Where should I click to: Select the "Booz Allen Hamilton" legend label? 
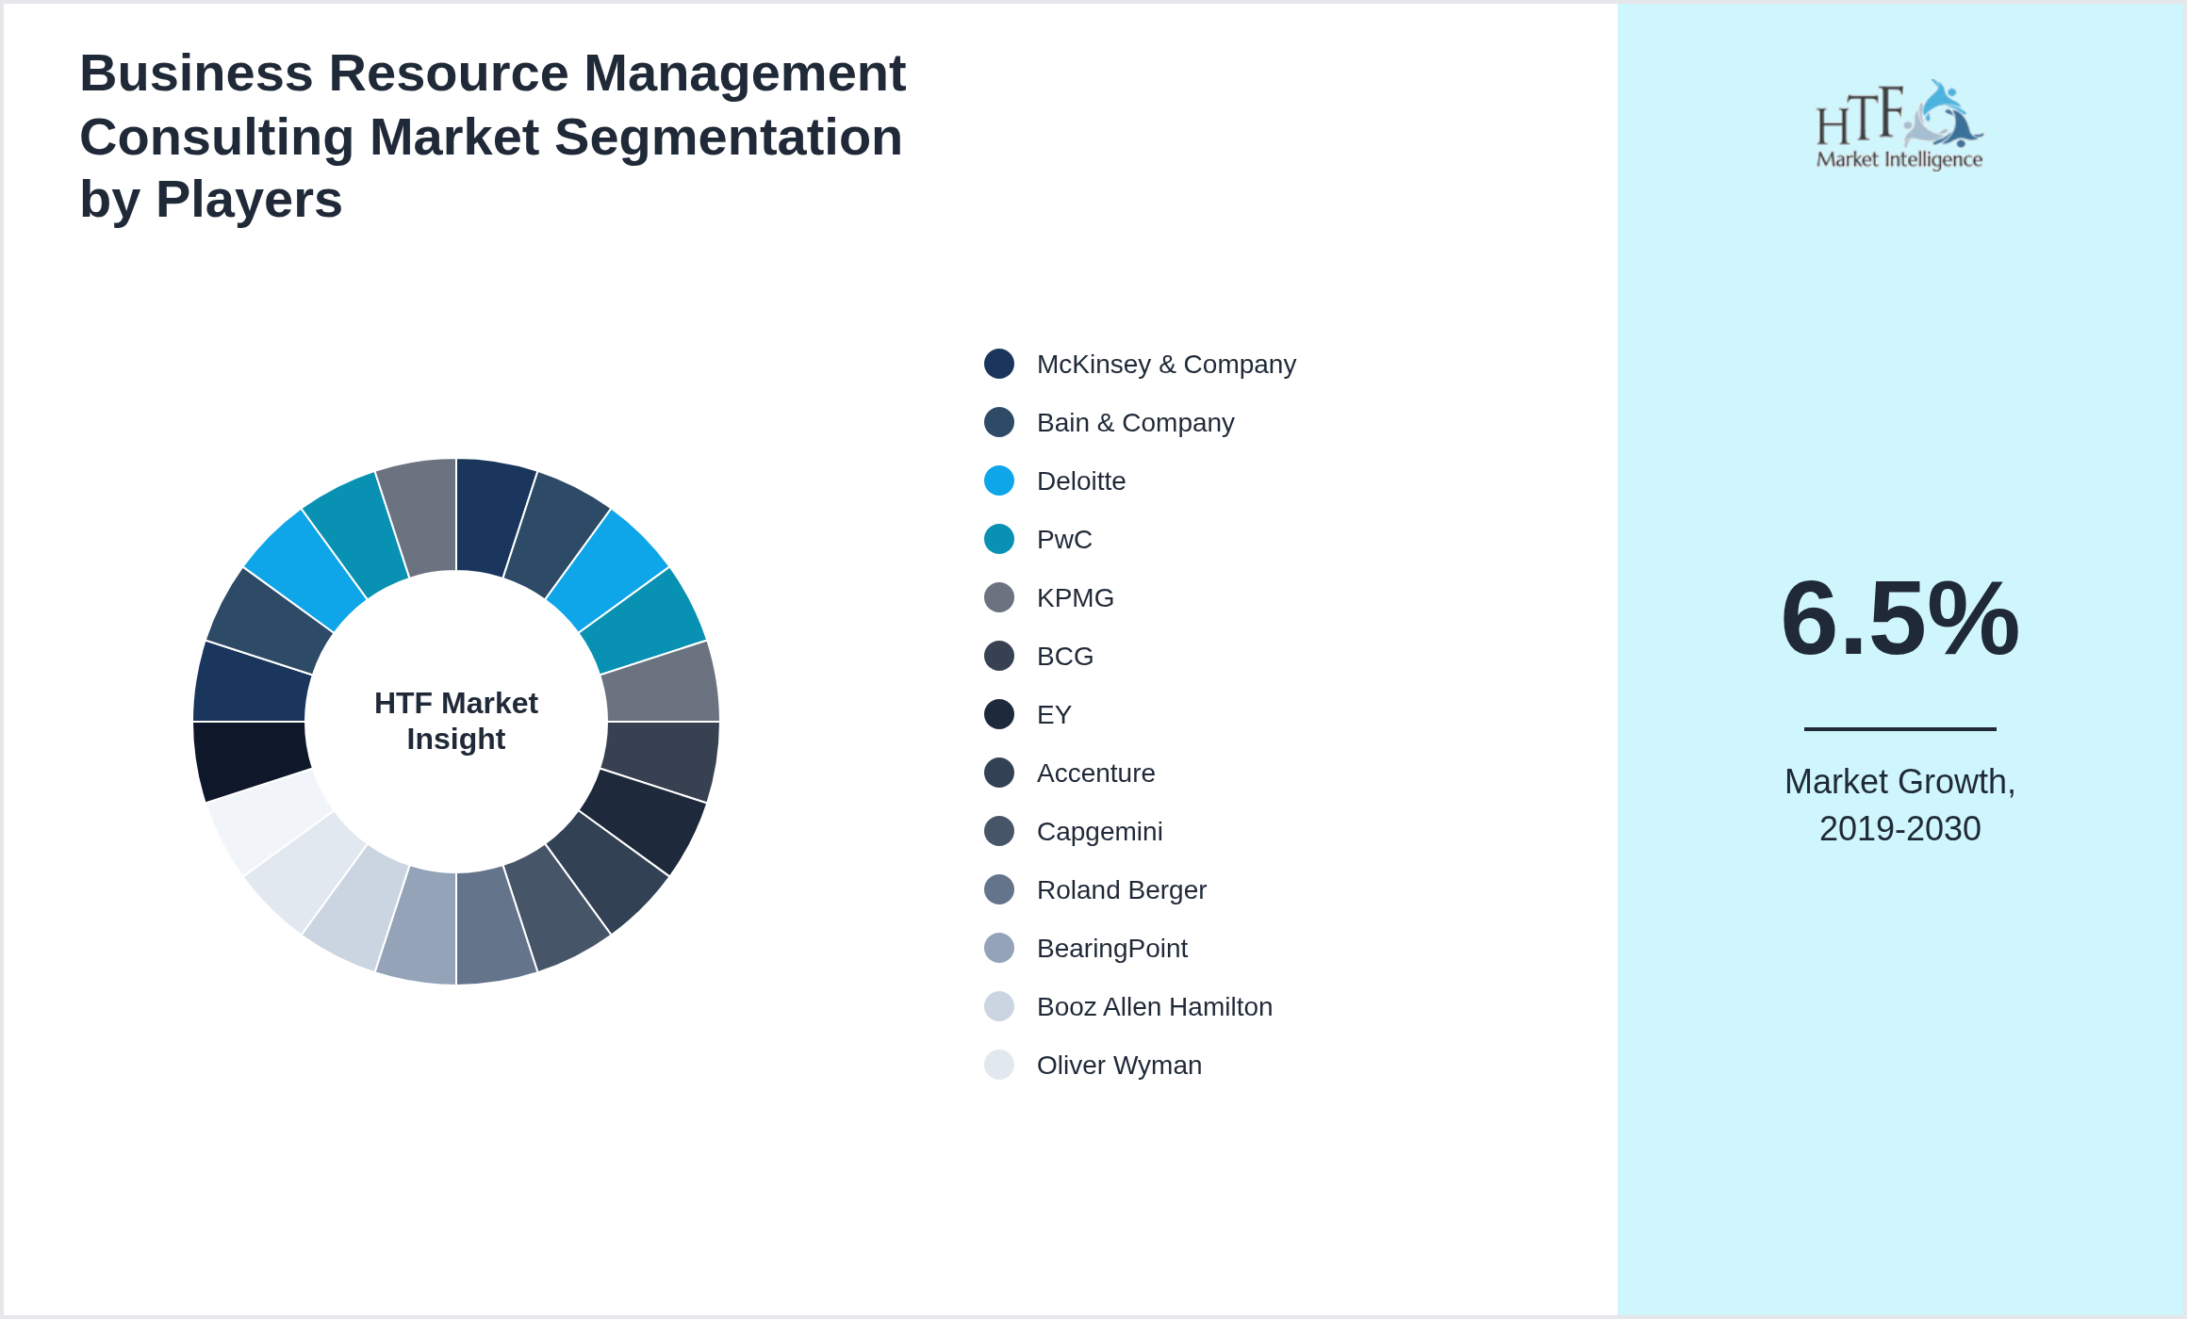click(1155, 1007)
